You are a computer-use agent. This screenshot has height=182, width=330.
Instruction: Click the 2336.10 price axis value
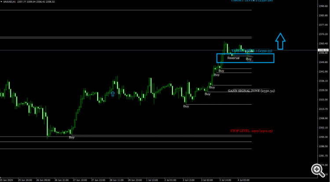pos(323,81)
